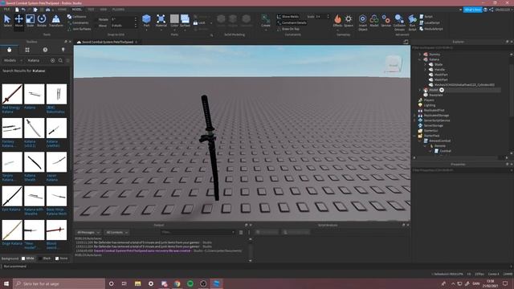Insert a new LocalScript
Image resolution: width=514 pixels, height=289 pixels.
[430, 22]
